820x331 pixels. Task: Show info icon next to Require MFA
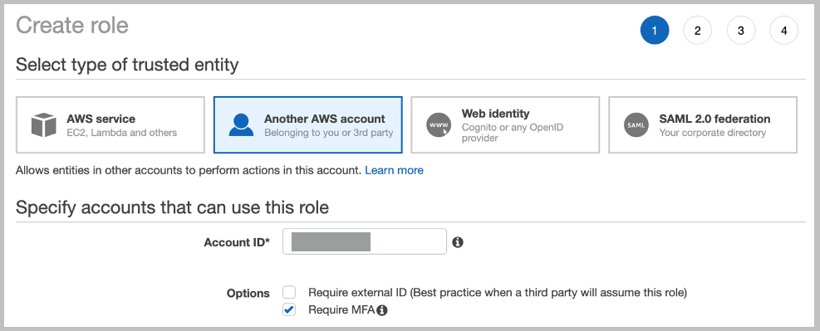pos(382,310)
